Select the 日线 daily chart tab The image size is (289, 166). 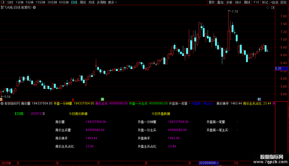[x=74, y=2]
